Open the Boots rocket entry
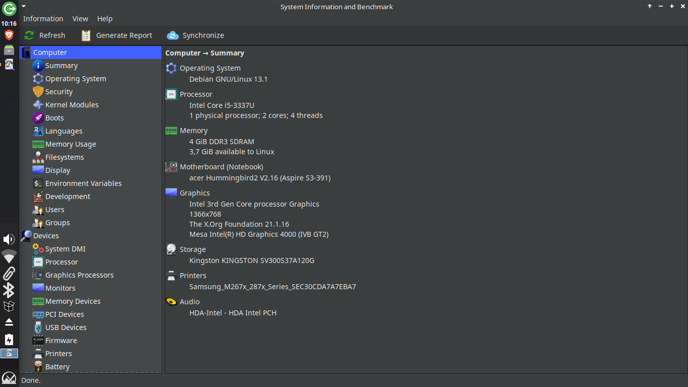688x387 pixels. (x=54, y=118)
